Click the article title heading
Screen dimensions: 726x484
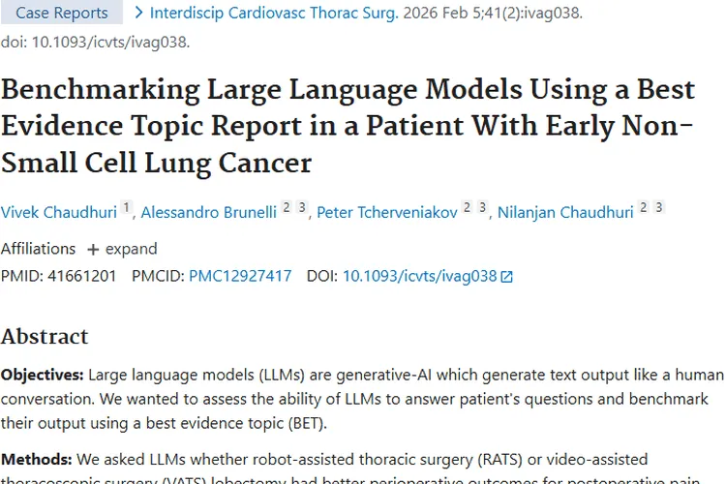tap(348, 125)
